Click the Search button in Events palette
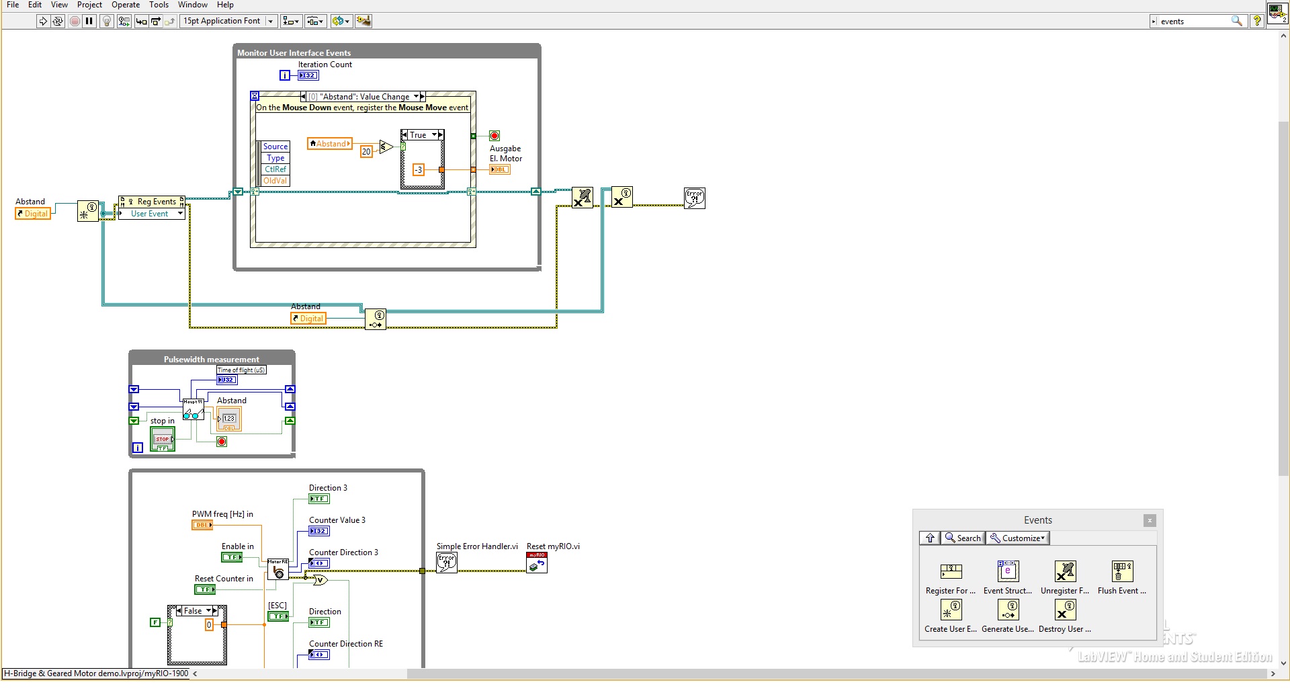The image size is (1290, 699). pyautogui.click(x=962, y=538)
